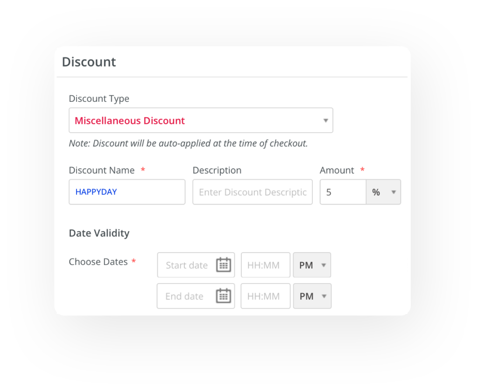Screen dimensions: 478x391
Task: Click the Date Validity section heading
Action: pos(99,233)
